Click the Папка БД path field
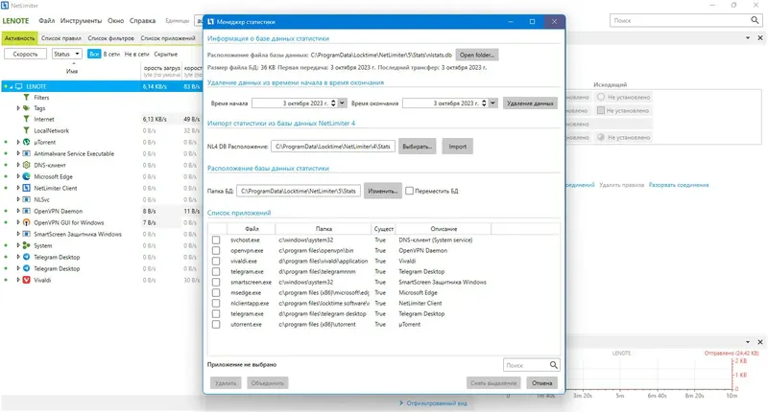 click(299, 191)
